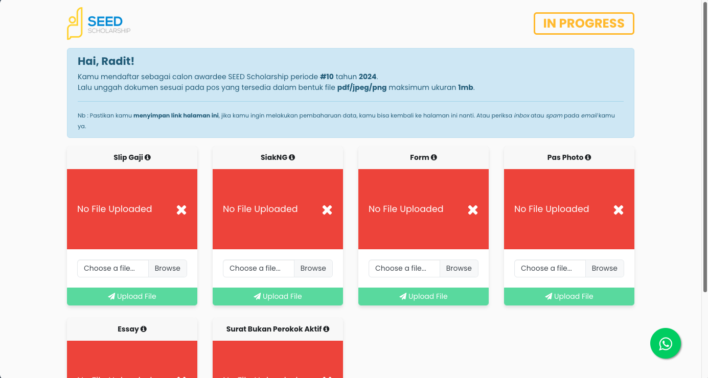Click the 'pdf/jpeg/png' file format text
The width and height of the screenshot is (708, 378).
[x=362, y=87]
